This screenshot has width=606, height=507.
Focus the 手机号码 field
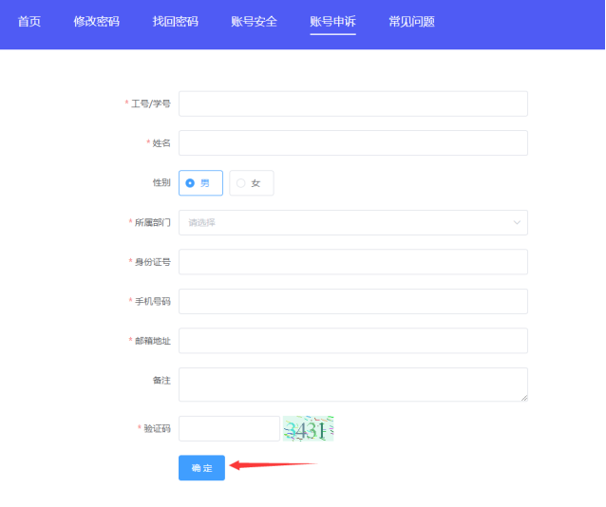[x=352, y=301]
